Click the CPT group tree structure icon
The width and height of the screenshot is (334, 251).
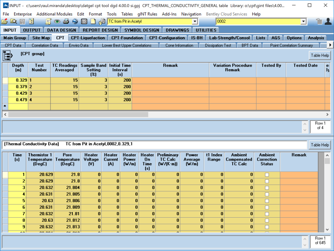click(7, 56)
